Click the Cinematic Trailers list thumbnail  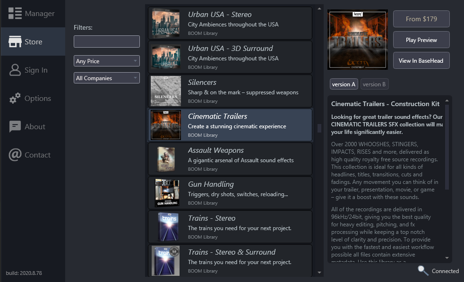166,125
